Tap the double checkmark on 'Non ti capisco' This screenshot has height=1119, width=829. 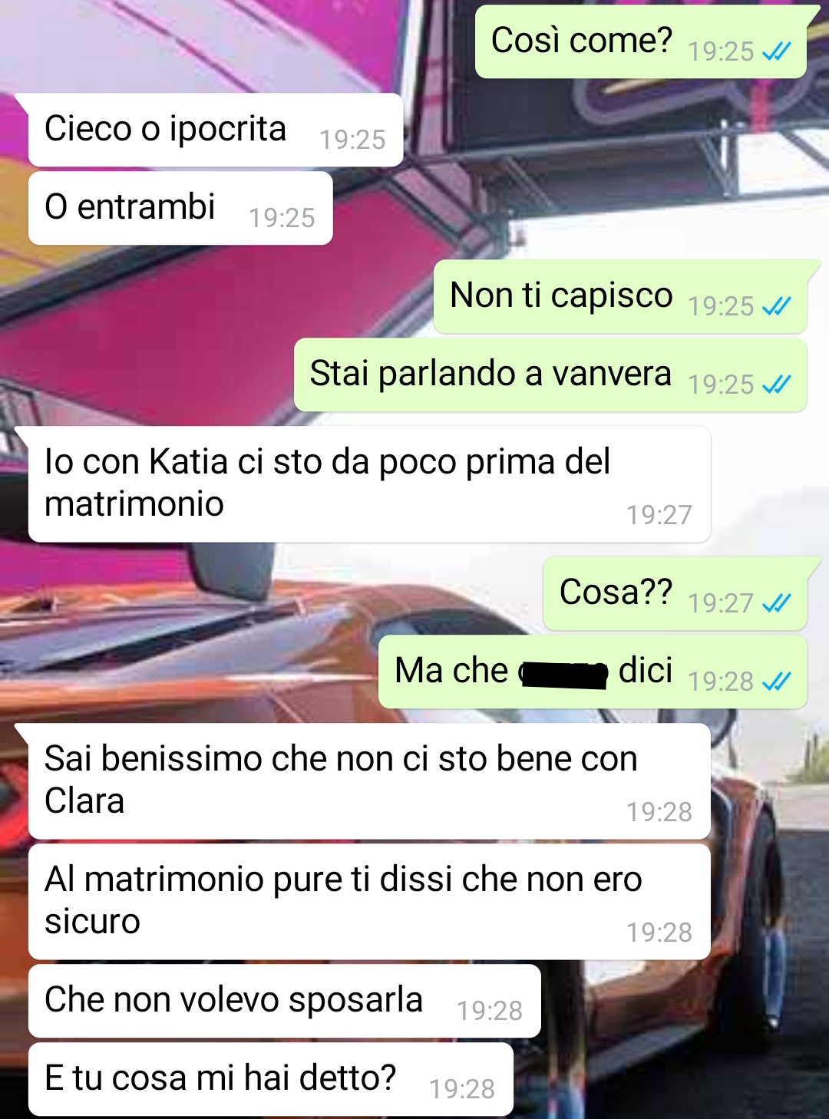pyautogui.click(x=776, y=306)
